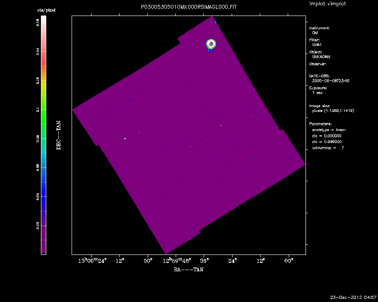Click the 'pixels (1:1368,1:1419)' value
The width and height of the screenshot is (378, 302).
click(x=333, y=111)
